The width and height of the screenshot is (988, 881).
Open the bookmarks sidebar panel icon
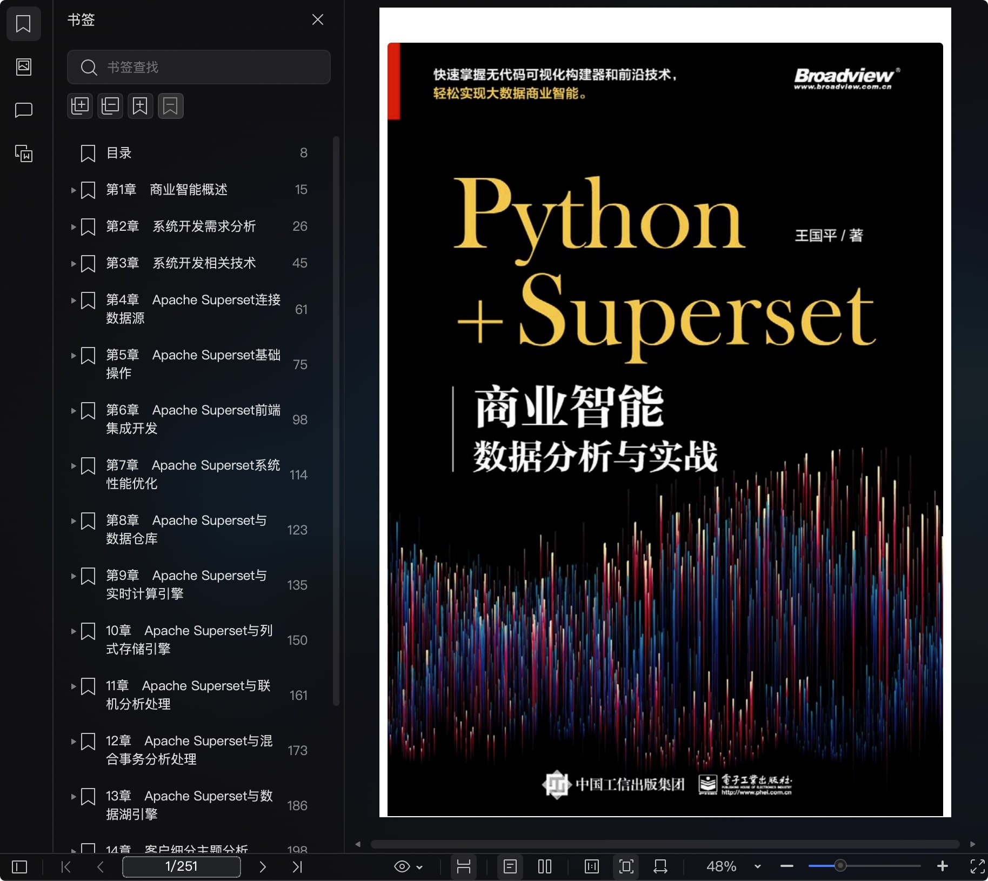click(x=23, y=23)
